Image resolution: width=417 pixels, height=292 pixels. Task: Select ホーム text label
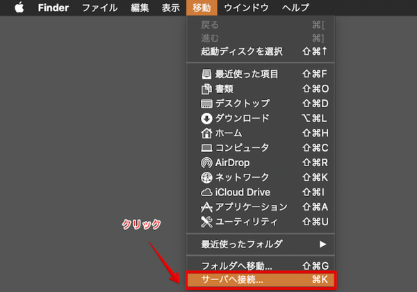click(x=229, y=133)
